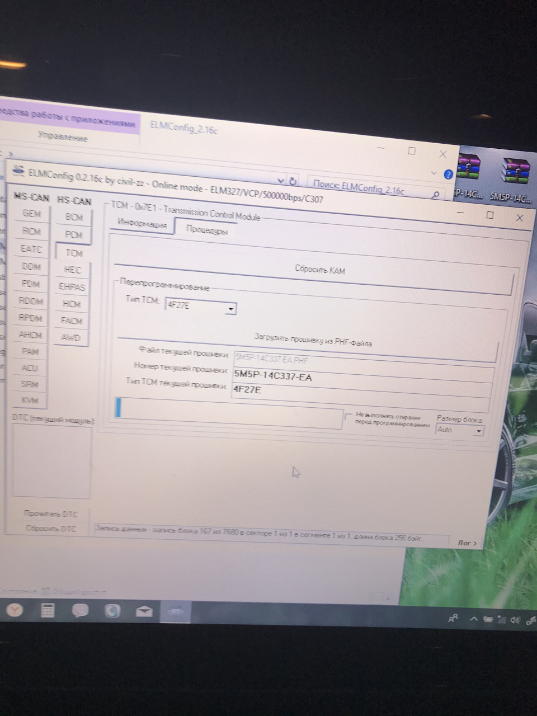Select the ACU module tab
This screenshot has width=537, height=716.
pos(31,368)
